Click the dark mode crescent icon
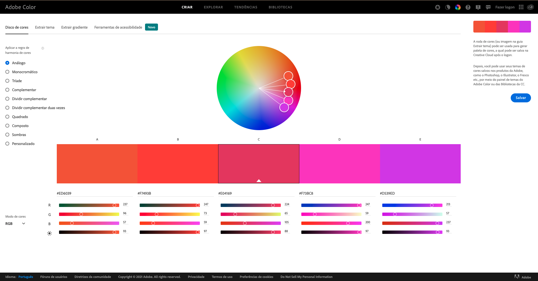Screen dimensions: 538x281 pyautogui.click(x=448, y=7)
